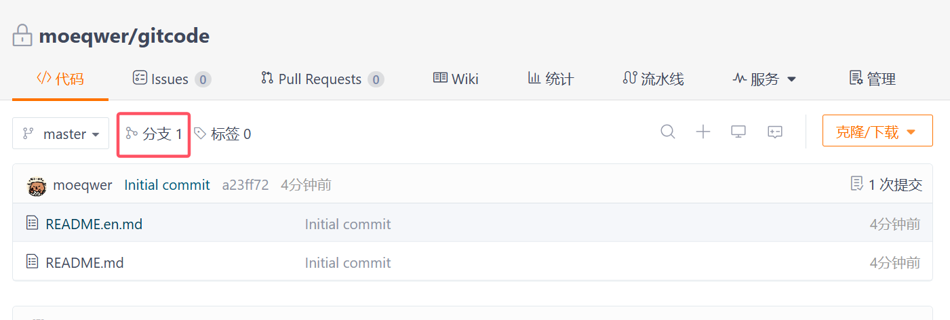The width and height of the screenshot is (950, 320).
Task: Click the plus icon to add file
Action: [703, 132]
